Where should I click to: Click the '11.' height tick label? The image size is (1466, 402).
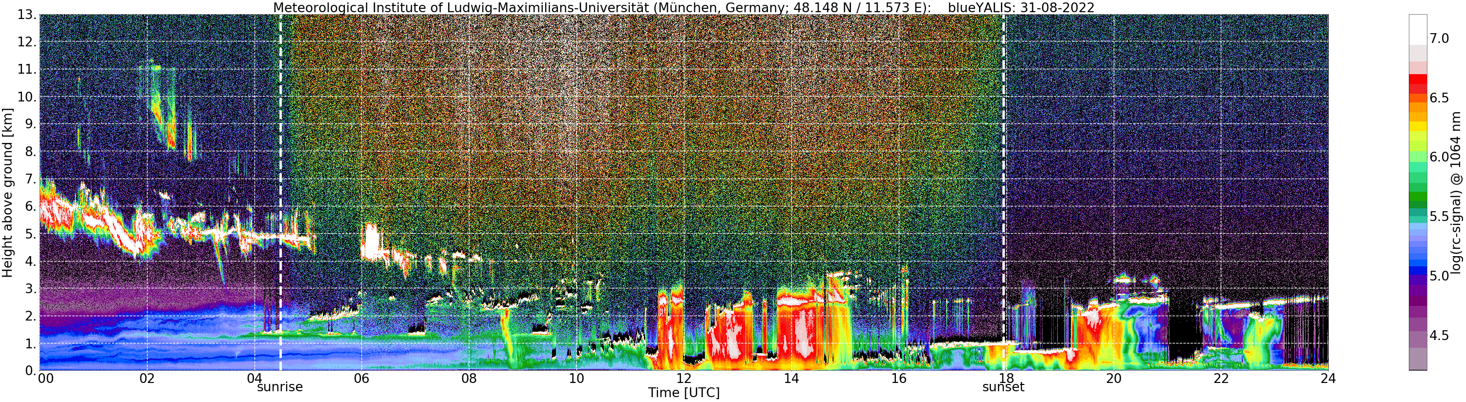(27, 69)
